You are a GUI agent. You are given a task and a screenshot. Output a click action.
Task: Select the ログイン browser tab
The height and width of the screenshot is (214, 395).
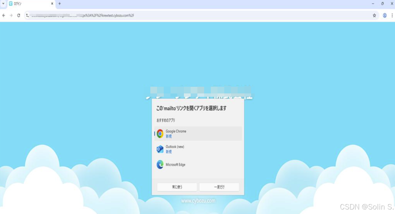(31, 4)
